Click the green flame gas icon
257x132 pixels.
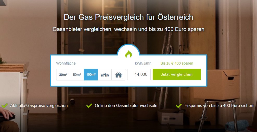click(128, 54)
